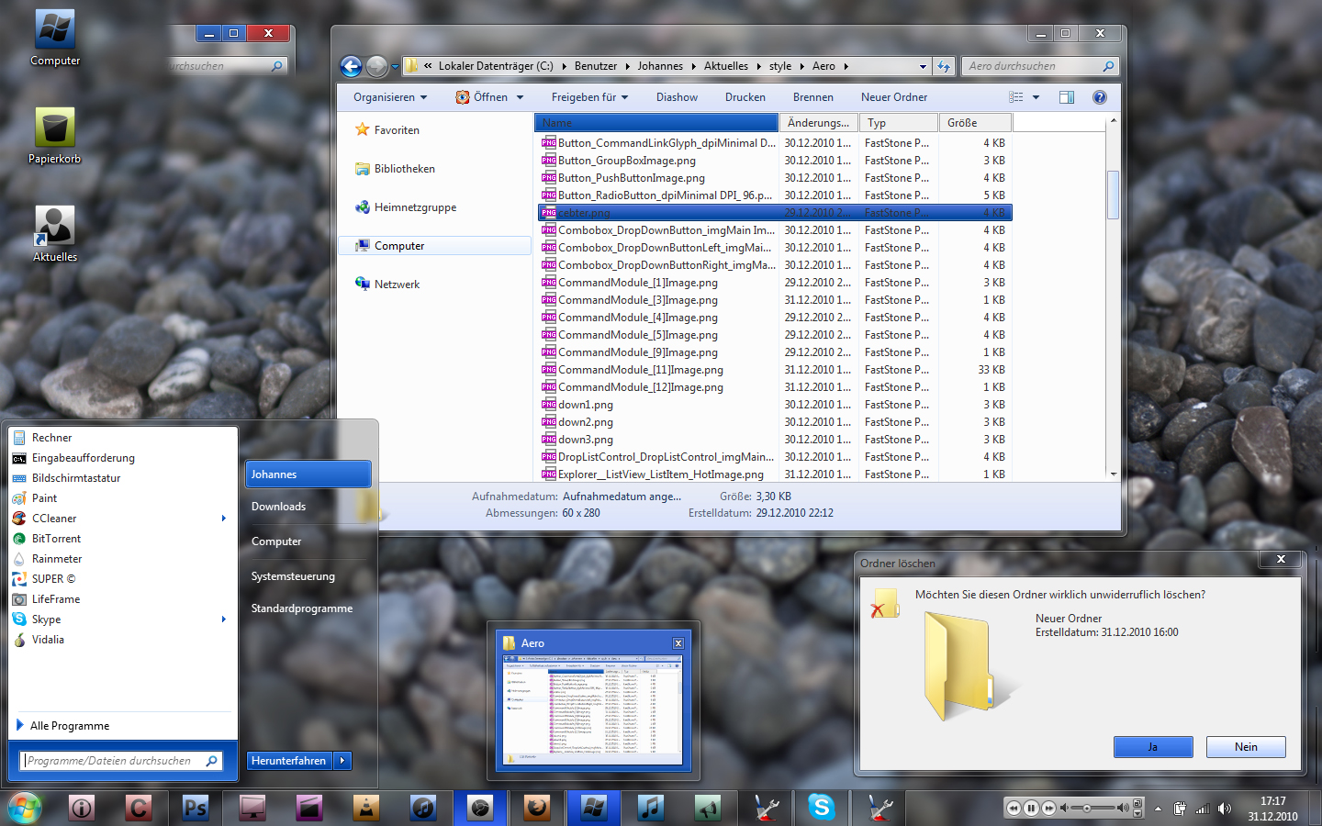The width and height of the screenshot is (1322, 826).
Task: Click the clapperboard icon in taskbar
Action: 309,808
